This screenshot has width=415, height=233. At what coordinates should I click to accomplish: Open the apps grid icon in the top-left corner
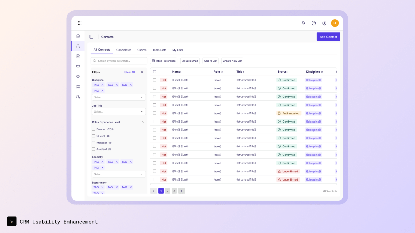80,23
